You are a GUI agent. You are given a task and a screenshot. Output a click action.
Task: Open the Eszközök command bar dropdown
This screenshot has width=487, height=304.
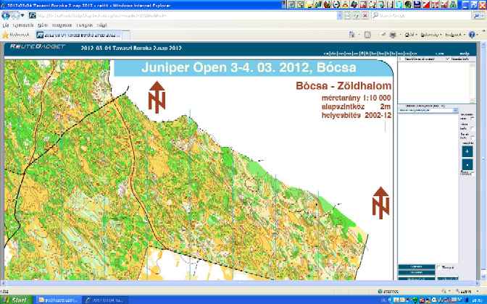coord(454,35)
